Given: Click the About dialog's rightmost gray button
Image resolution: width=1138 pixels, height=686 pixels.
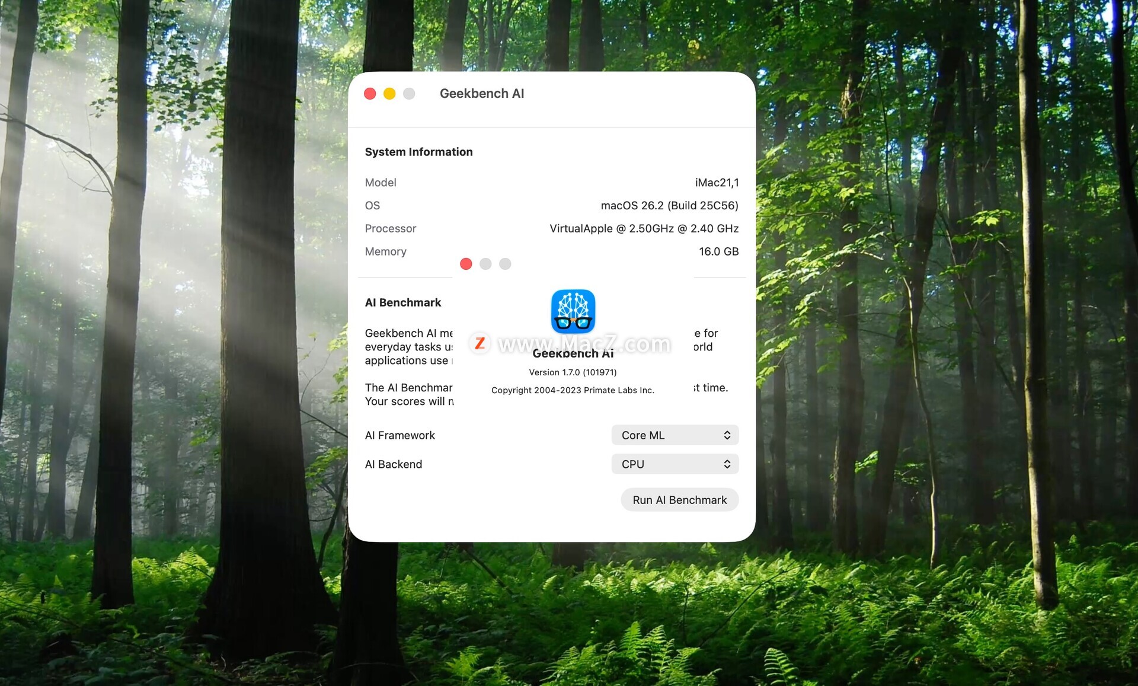Looking at the screenshot, I should point(505,264).
